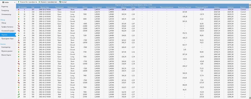The image size is (251, 99).
Task: Open Основной график in the sidebar
Action: point(8,30)
